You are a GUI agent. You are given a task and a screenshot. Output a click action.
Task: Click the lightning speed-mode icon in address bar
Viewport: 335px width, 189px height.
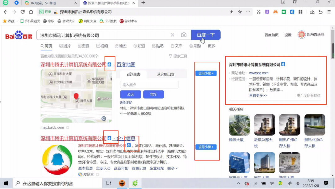point(231,12)
